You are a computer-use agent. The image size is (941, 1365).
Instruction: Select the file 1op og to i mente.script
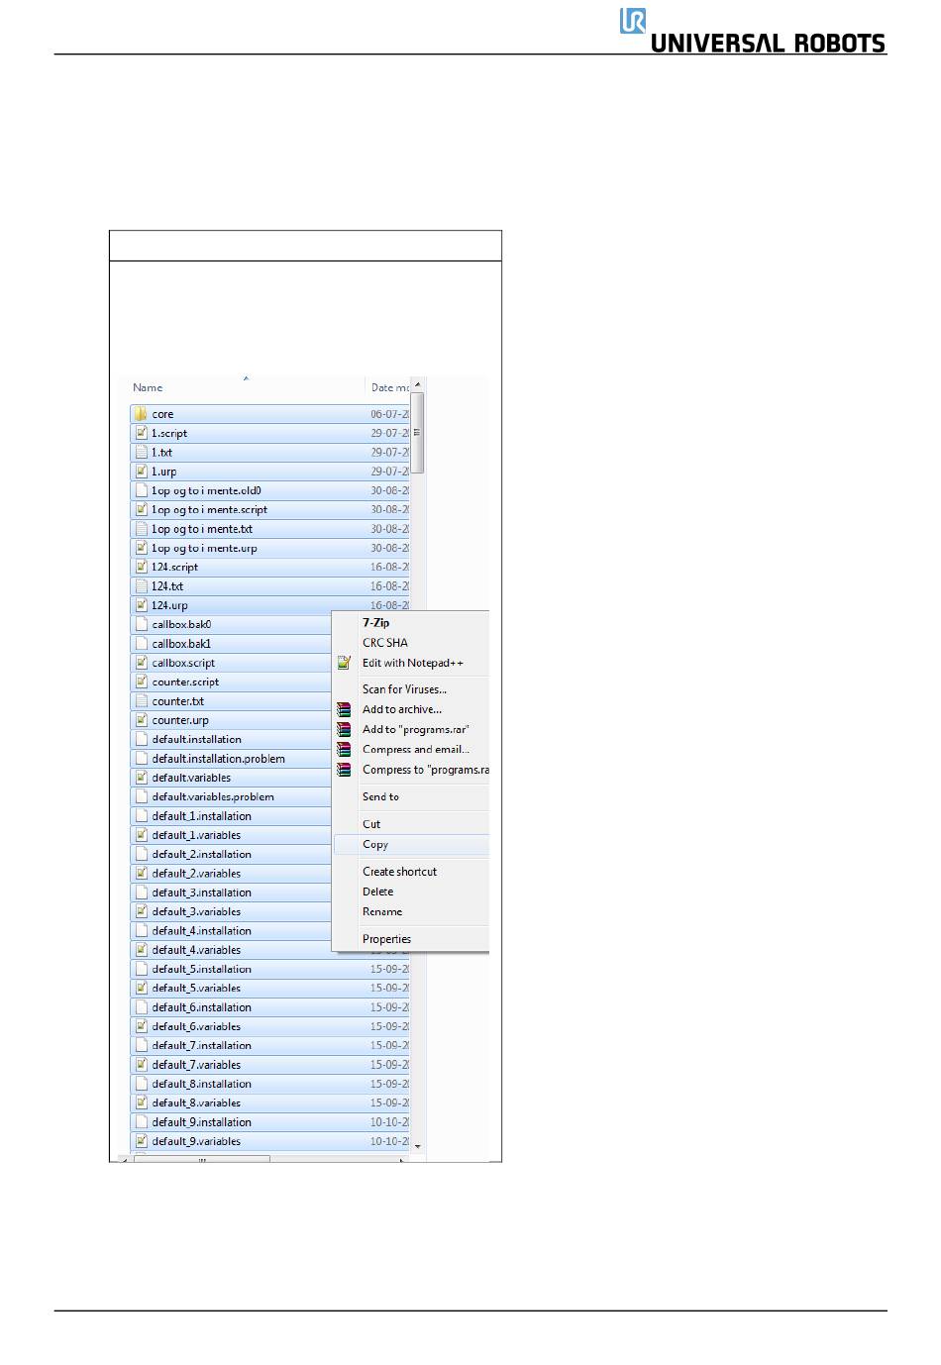pyautogui.click(x=269, y=509)
